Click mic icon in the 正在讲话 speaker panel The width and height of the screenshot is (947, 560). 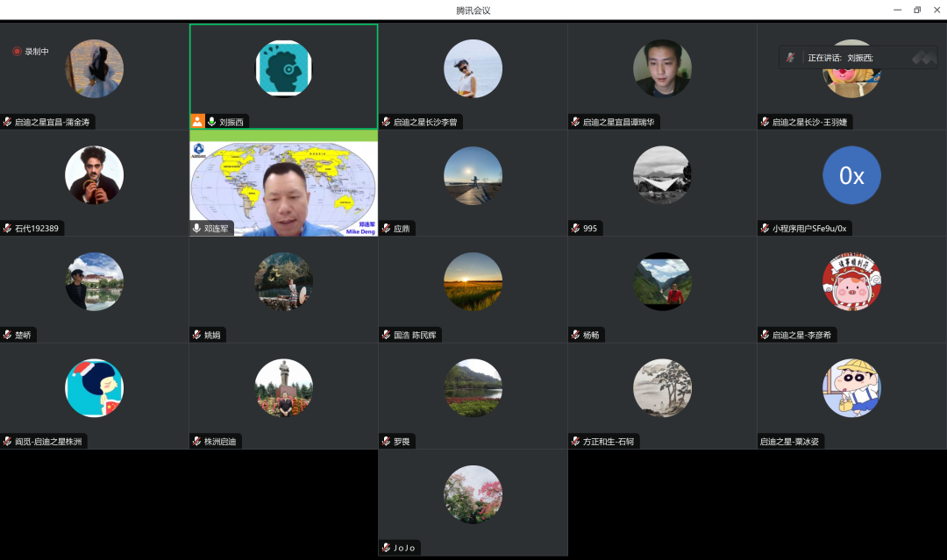pyautogui.click(x=790, y=58)
